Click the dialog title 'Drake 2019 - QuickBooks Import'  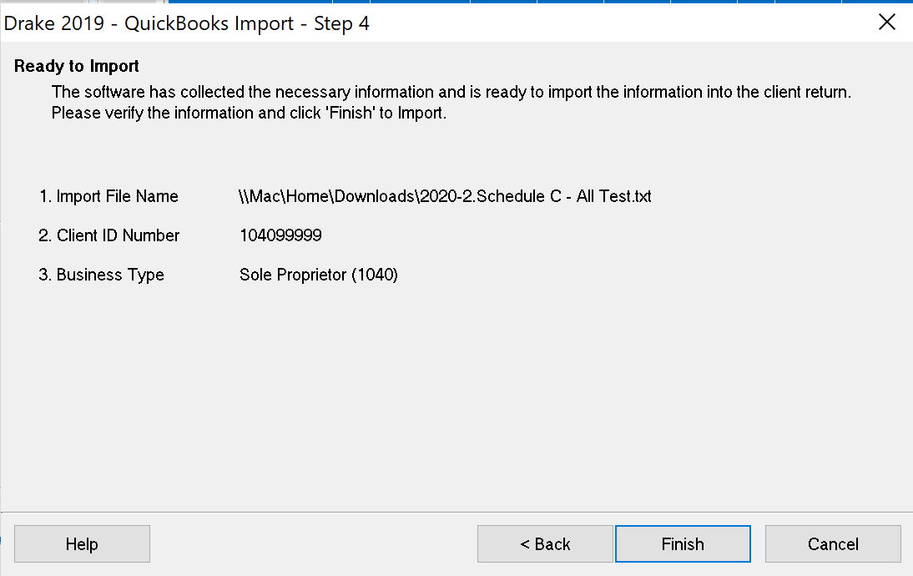(x=186, y=23)
